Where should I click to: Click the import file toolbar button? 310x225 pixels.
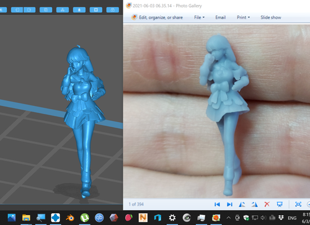tap(17, 10)
